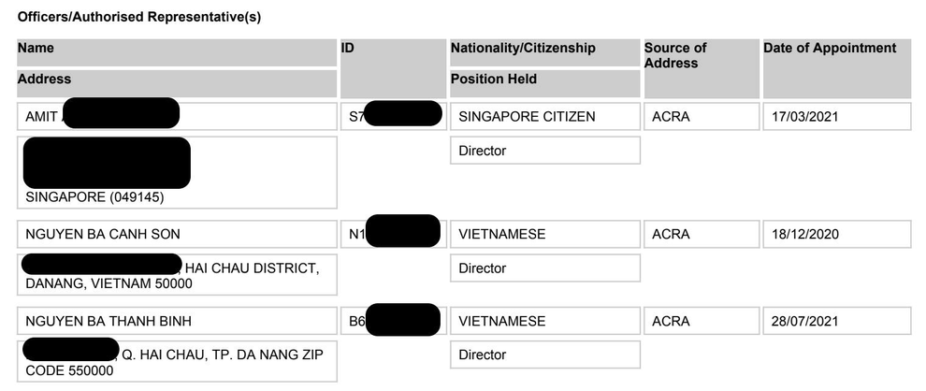Click the Source of Address header

(x=675, y=55)
